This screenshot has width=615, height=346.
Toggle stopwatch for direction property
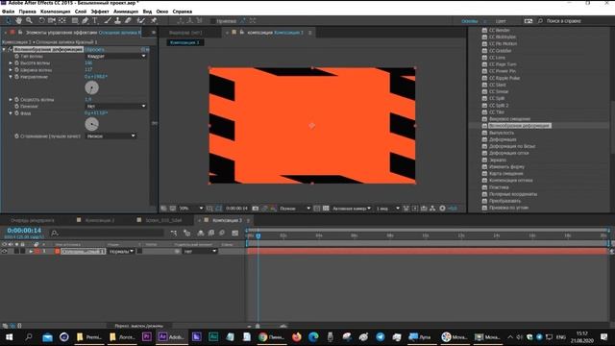coord(17,77)
